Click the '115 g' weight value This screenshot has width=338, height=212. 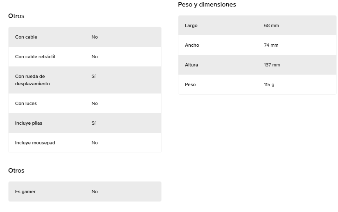(x=269, y=84)
